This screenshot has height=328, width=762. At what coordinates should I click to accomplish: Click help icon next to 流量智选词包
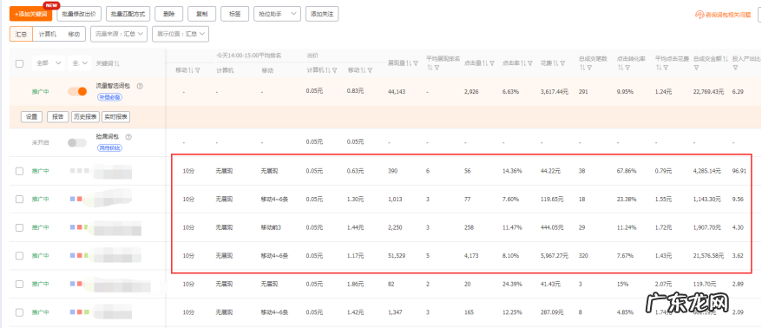click(x=140, y=87)
